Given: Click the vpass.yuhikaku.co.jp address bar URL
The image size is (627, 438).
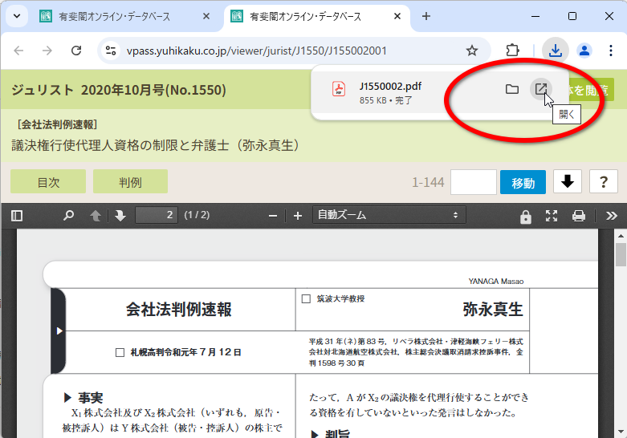Looking at the screenshot, I should click(x=256, y=51).
